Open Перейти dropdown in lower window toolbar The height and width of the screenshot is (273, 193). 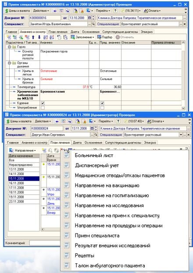point(106,121)
